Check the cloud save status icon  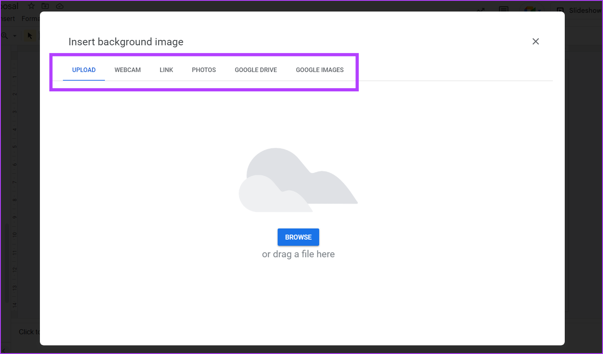click(x=60, y=6)
